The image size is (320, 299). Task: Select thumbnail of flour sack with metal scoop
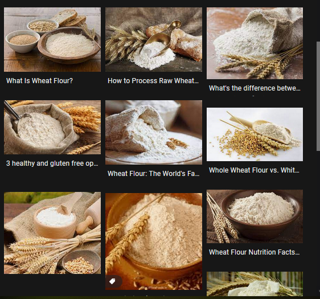tap(52, 127)
